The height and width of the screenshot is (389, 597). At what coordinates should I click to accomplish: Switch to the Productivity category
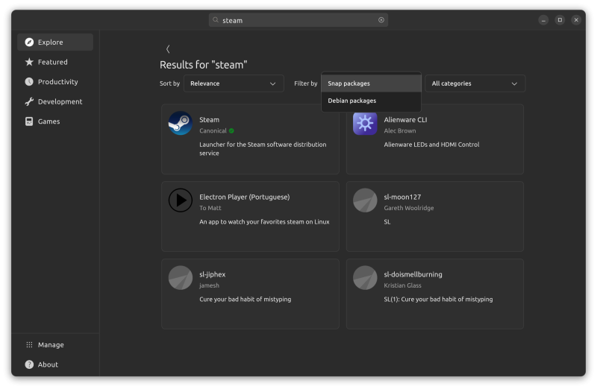[x=55, y=82]
